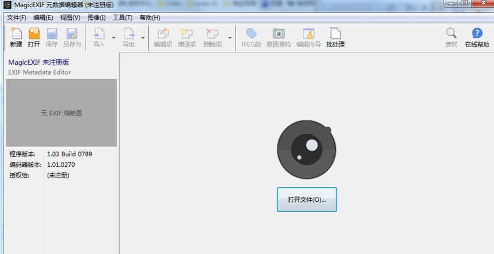Minimize the MagicEXIF window
This screenshot has height=254, width=494.
452,3
